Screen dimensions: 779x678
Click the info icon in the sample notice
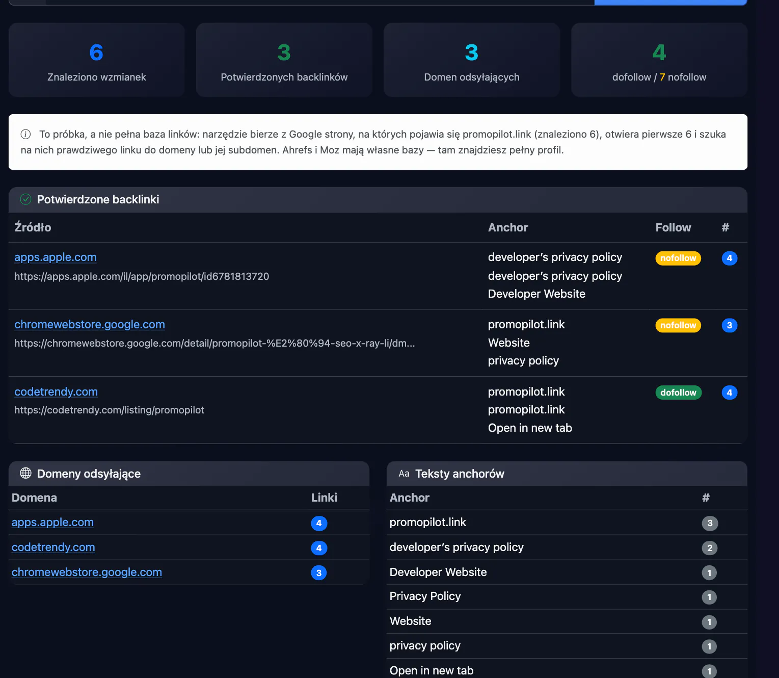point(25,134)
